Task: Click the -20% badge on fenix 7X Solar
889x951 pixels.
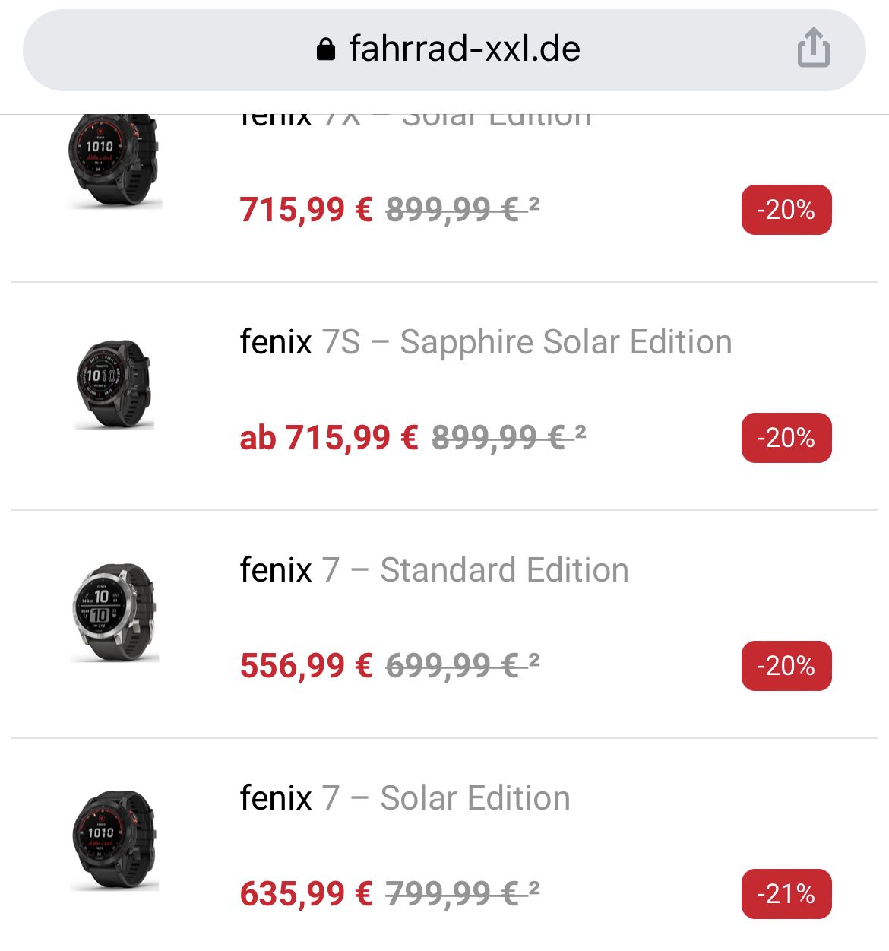Action: click(786, 210)
